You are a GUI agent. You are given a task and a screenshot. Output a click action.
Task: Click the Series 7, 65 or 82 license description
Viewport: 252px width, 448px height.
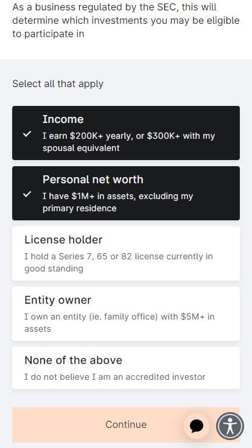(x=119, y=262)
